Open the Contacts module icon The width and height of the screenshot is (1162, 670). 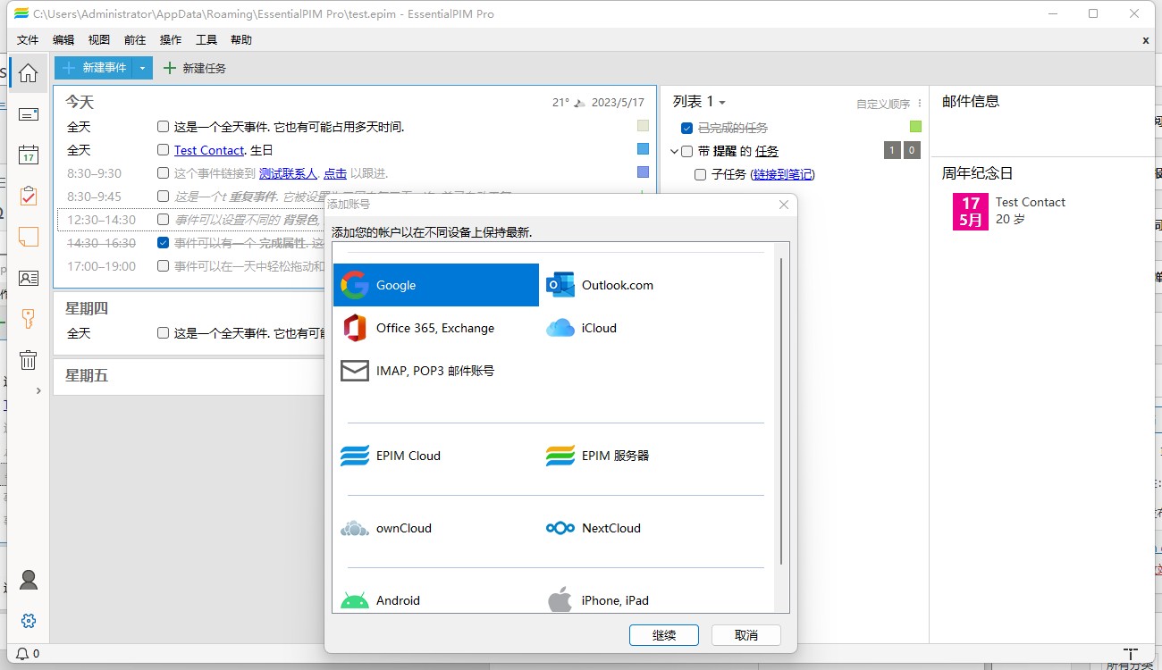(x=29, y=278)
